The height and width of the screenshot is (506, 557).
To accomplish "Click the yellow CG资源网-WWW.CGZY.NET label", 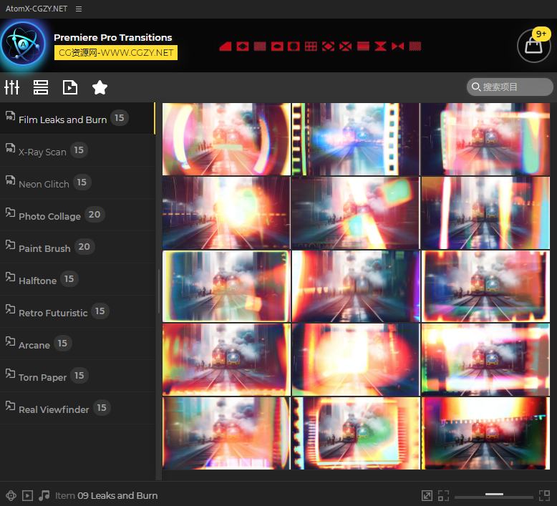I will click(x=116, y=52).
